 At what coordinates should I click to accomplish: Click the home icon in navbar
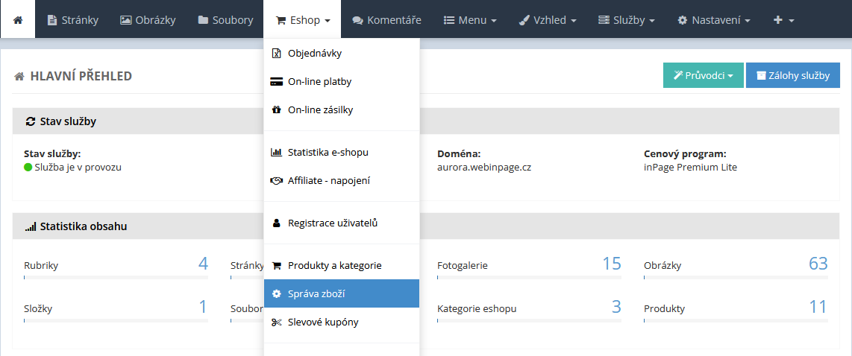(18, 20)
